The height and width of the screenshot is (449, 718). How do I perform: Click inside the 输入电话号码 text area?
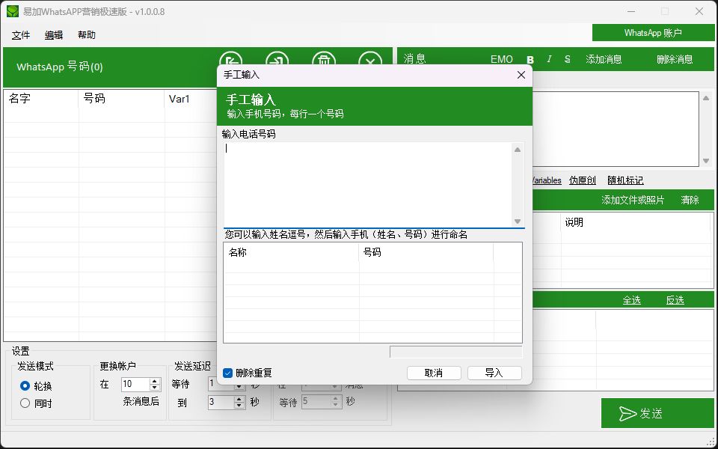coord(368,185)
